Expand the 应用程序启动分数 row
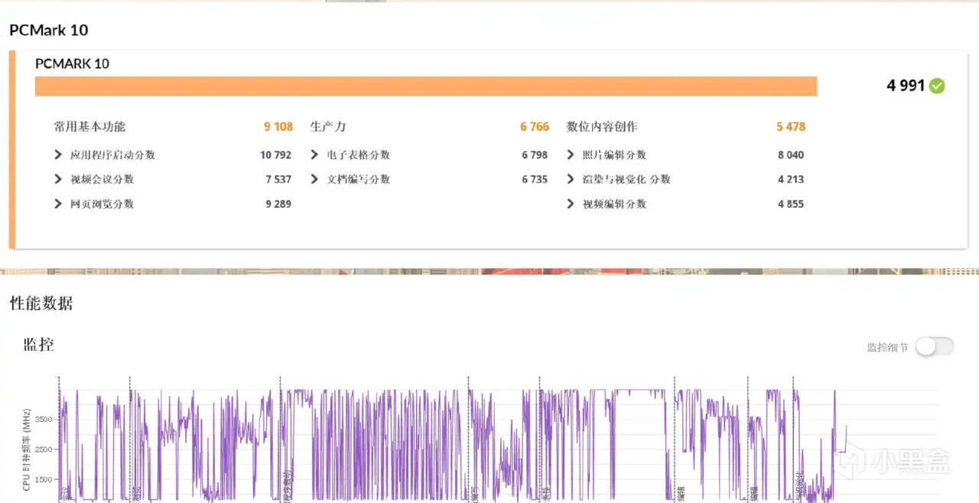The height and width of the screenshot is (503, 979). [58, 155]
